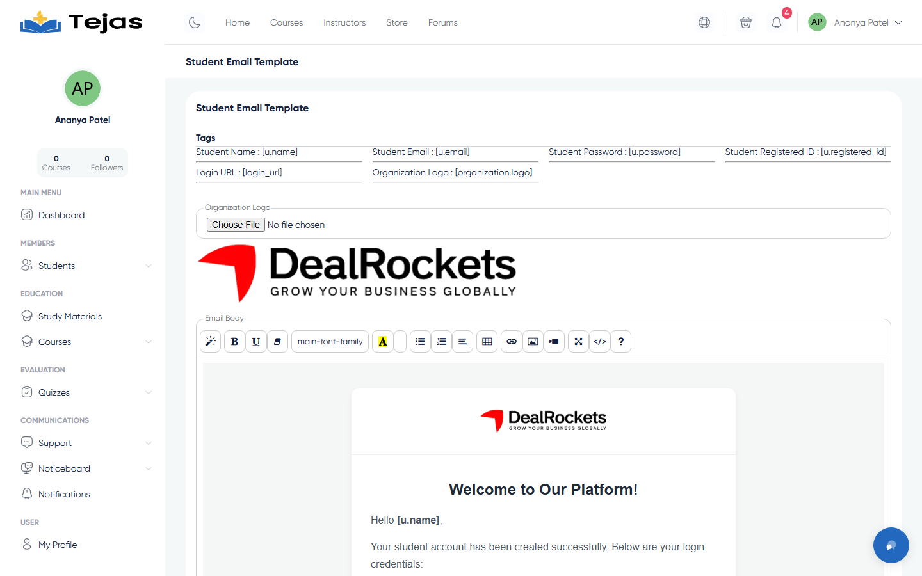
Task: Expand the Noticeboard sidebar menu
Action: pyautogui.click(x=86, y=468)
